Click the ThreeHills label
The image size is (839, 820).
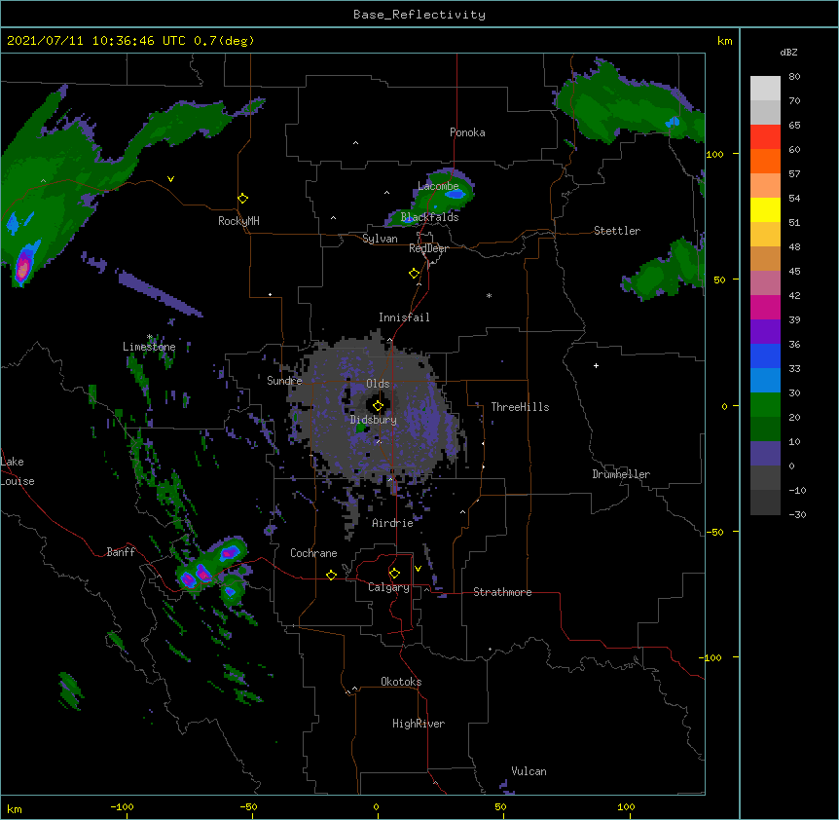(x=520, y=407)
